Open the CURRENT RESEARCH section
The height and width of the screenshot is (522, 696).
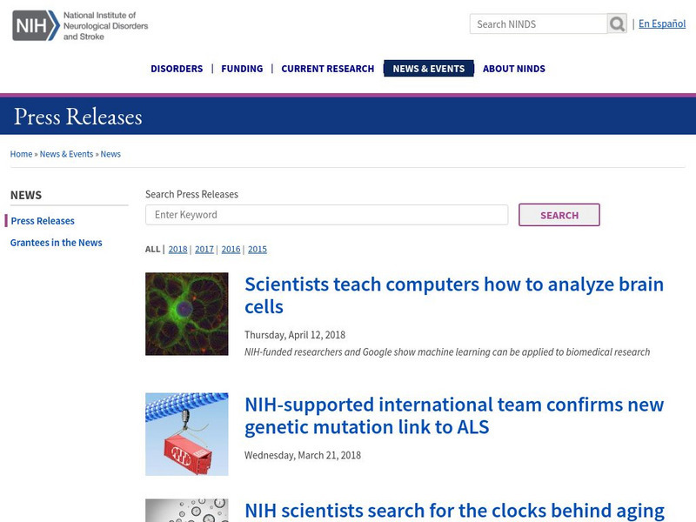325,68
